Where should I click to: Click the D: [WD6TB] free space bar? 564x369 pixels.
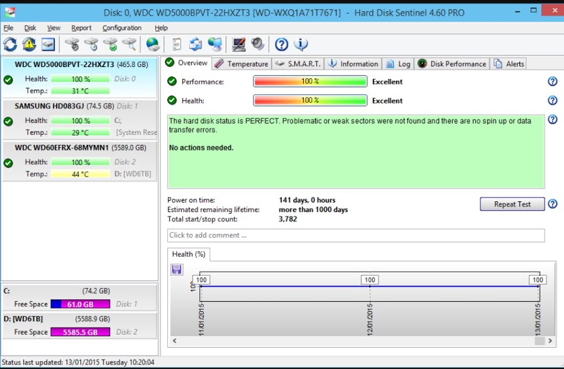click(80, 332)
